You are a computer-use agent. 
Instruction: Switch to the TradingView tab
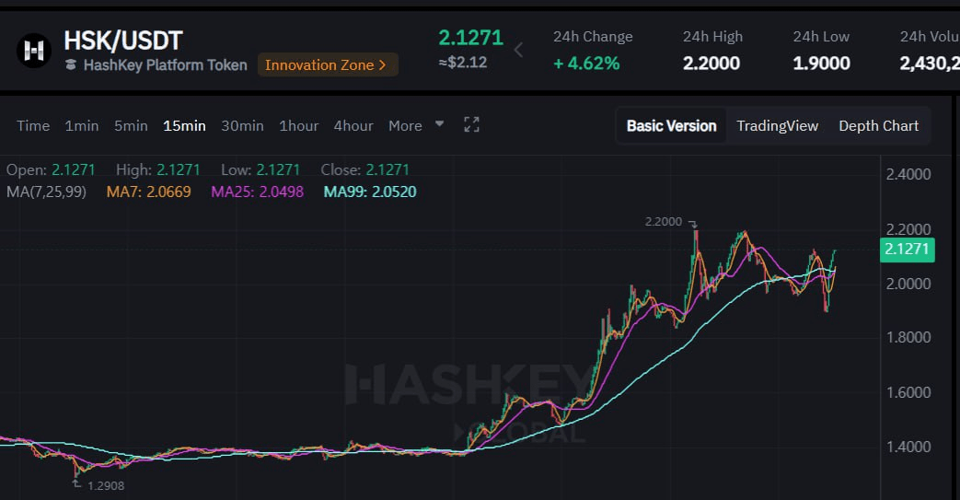tap(777, 125)
